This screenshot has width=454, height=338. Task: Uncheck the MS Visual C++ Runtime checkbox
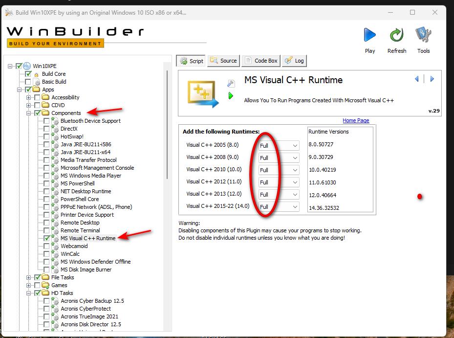pyautogui.click(x=46, y=238)
